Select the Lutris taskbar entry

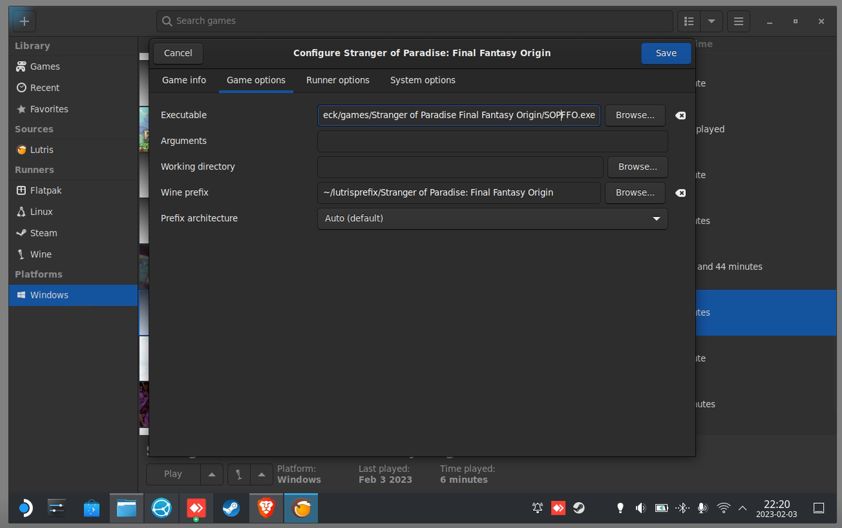point(301,508)
